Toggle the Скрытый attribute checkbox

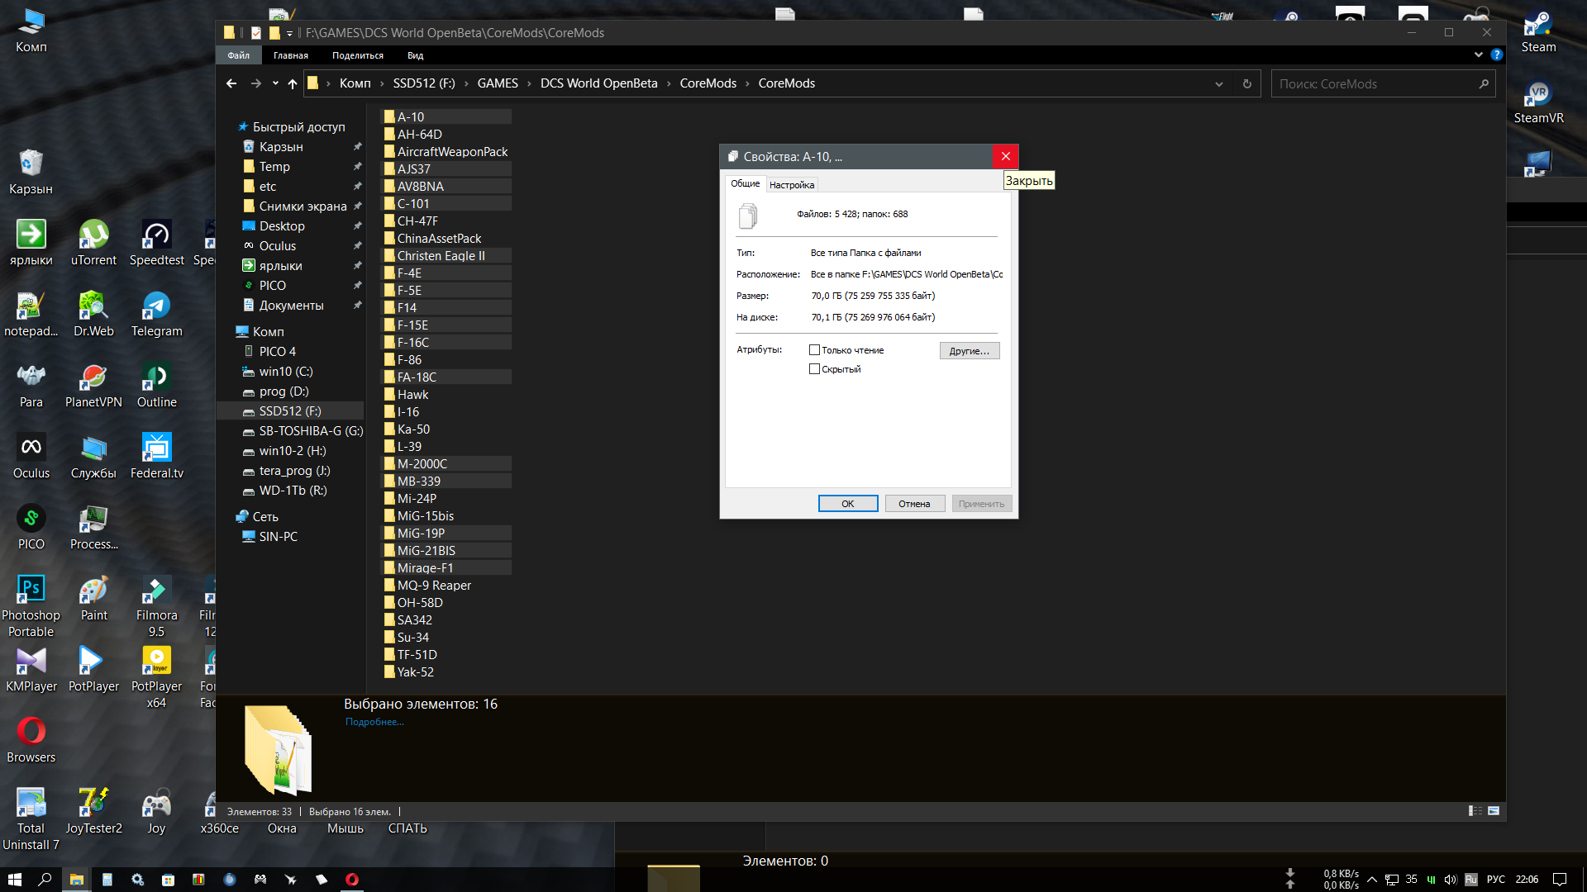click(x=814, y=369)
